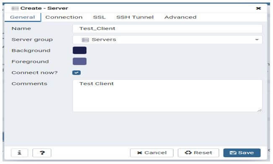Open the General tab

(23, 17)
